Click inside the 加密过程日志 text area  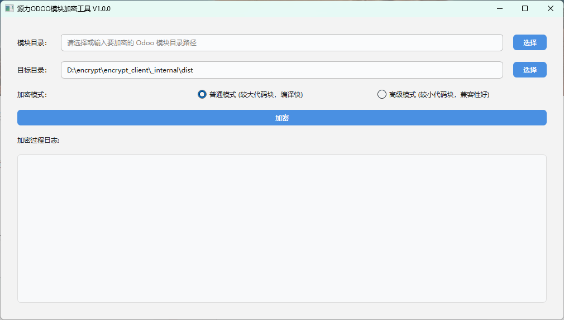pos(281,229)
